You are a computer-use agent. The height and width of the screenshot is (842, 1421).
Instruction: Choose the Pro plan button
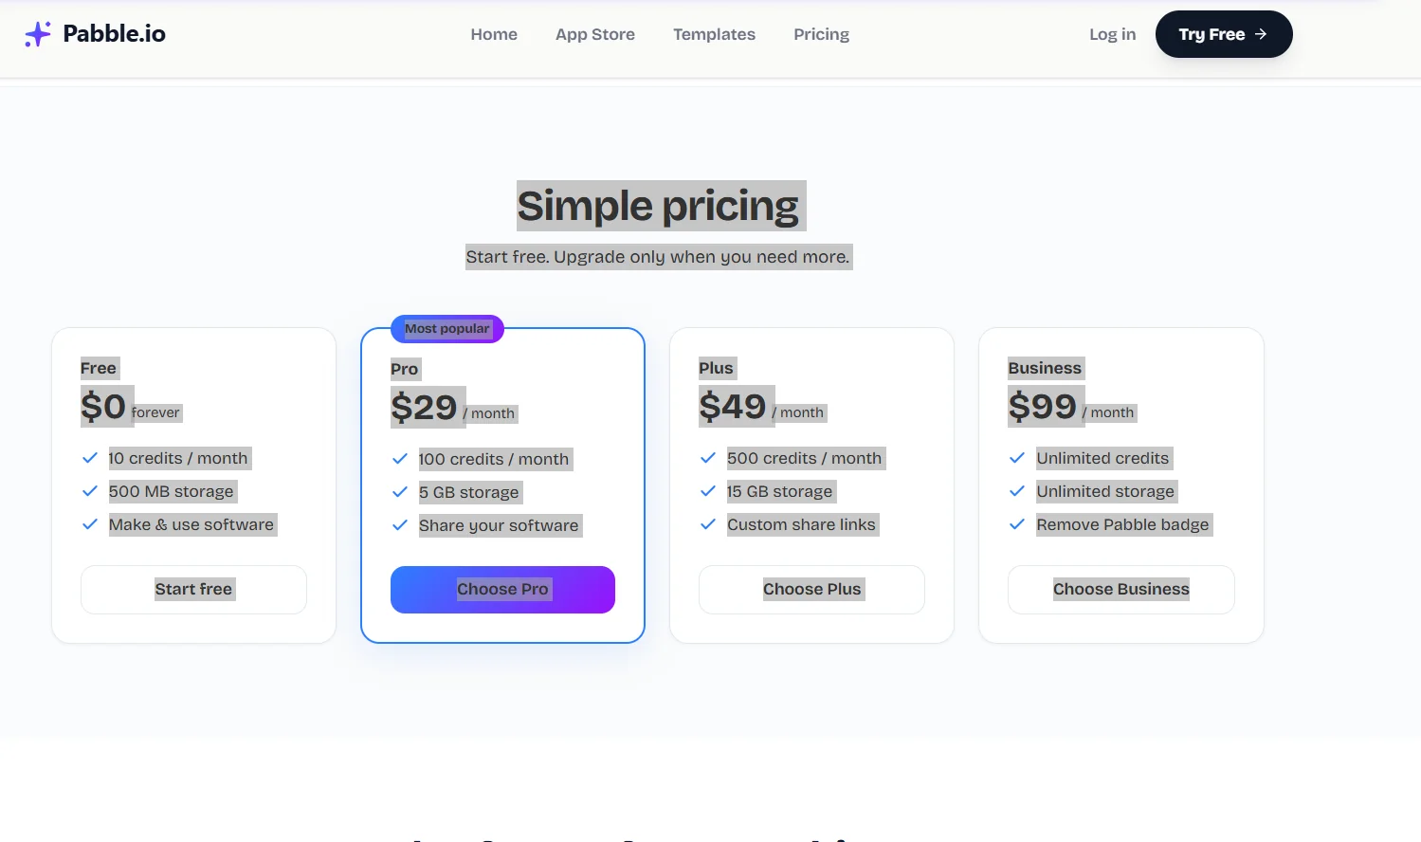[502, 590]
